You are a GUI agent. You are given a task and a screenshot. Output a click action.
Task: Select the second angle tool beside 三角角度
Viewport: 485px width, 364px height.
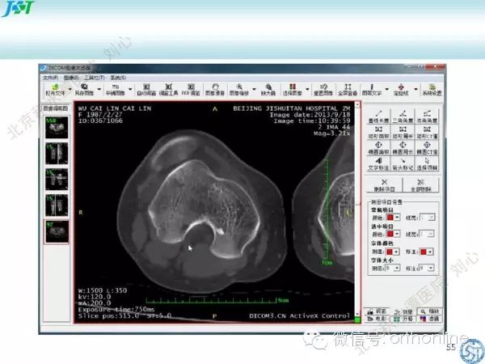click(427, 116)
